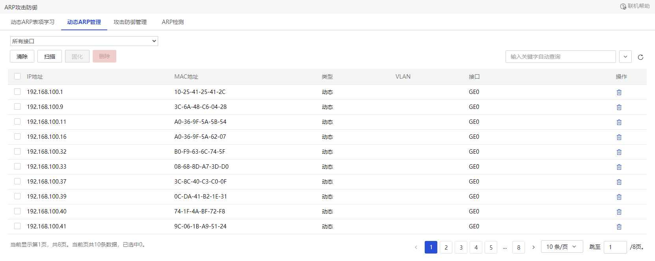Go to next page arrow

(534, 247)
